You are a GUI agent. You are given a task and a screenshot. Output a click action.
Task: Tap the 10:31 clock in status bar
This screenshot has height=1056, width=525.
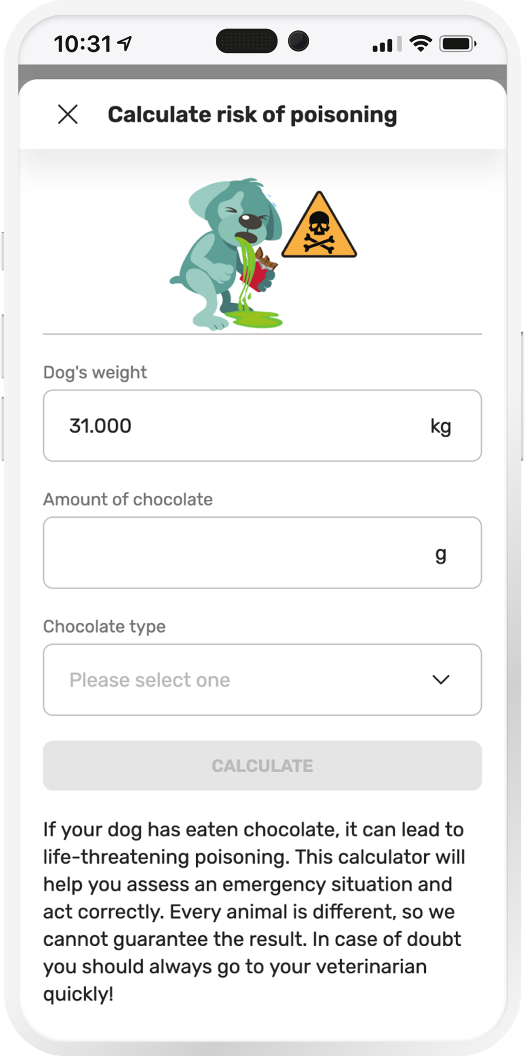coord(82,44)
